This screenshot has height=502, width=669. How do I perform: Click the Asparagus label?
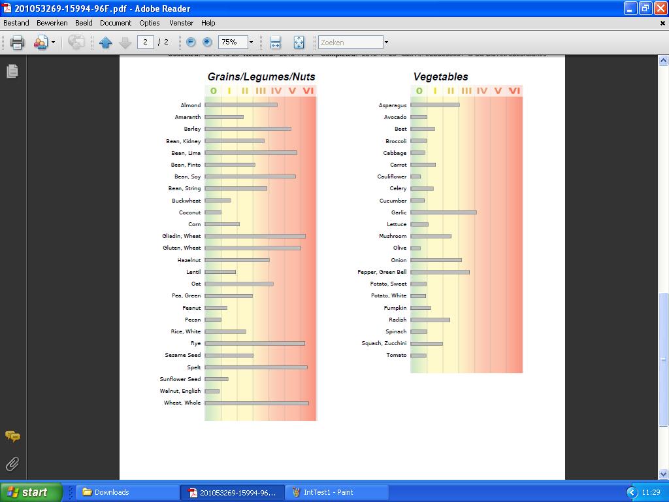tap(393, 105)
